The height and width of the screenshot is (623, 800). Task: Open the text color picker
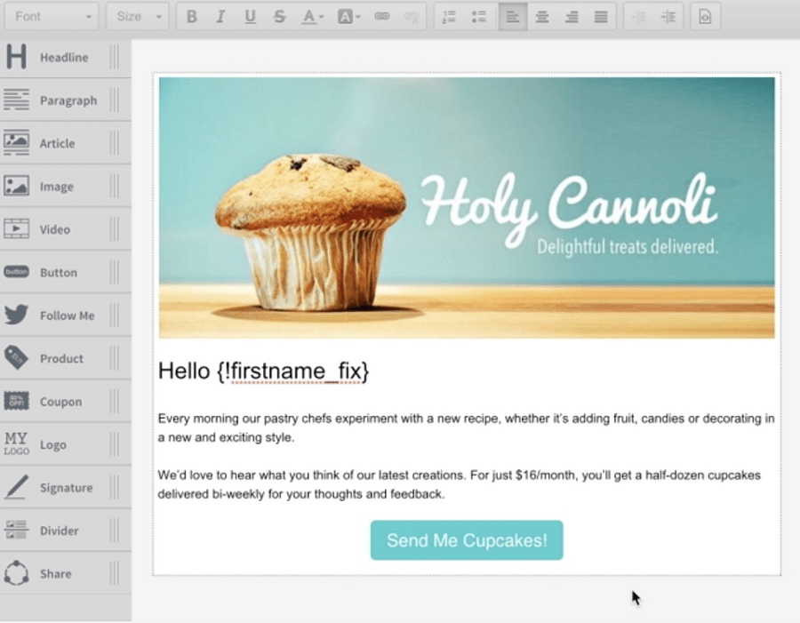coord(312,16)
